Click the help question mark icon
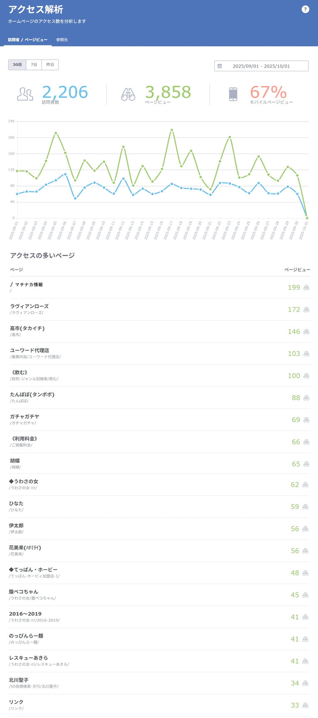The height and width of the screenshot is (718, 318). (306, 9)
